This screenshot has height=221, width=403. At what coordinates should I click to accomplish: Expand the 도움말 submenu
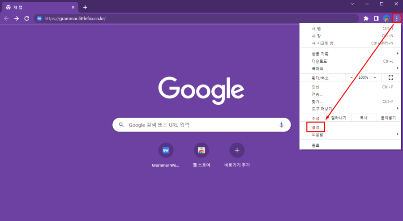pyautogui.click(x=350, y=135)
